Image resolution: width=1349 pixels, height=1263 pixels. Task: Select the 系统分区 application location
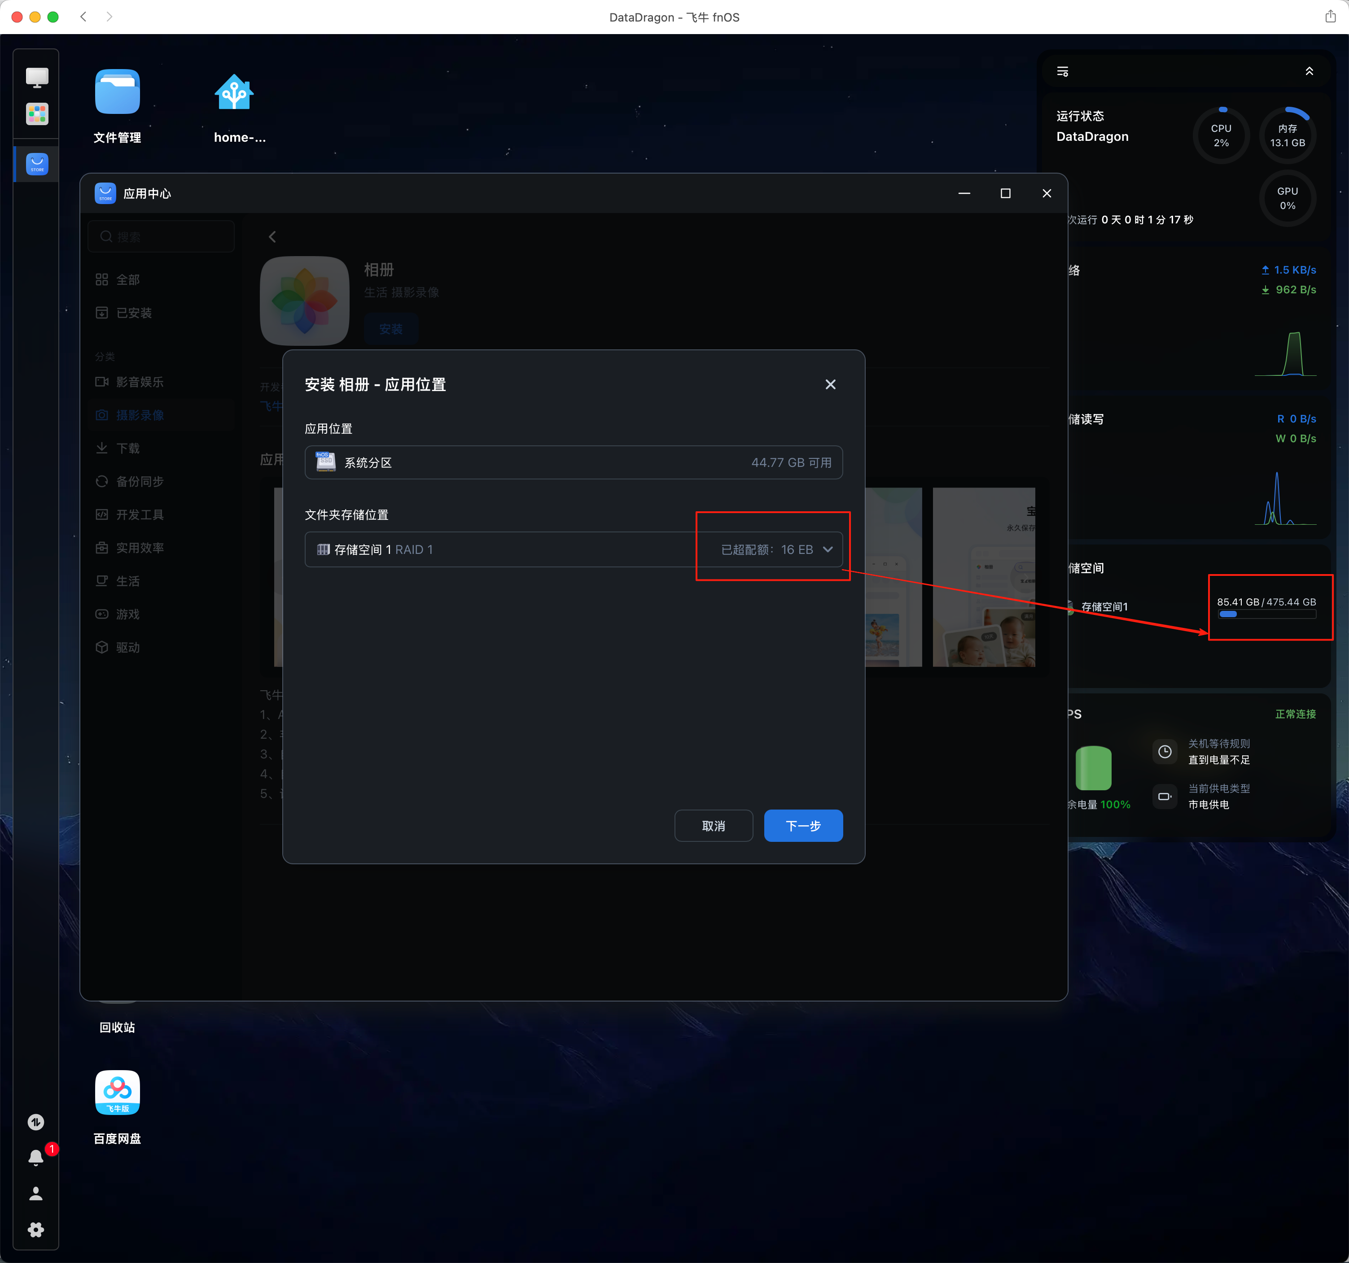tap(574, 462)
